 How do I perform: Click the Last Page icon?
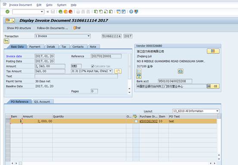(x=111, y=12)
